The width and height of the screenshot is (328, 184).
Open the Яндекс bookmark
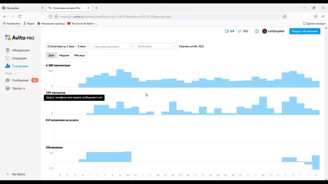(29, 24)
